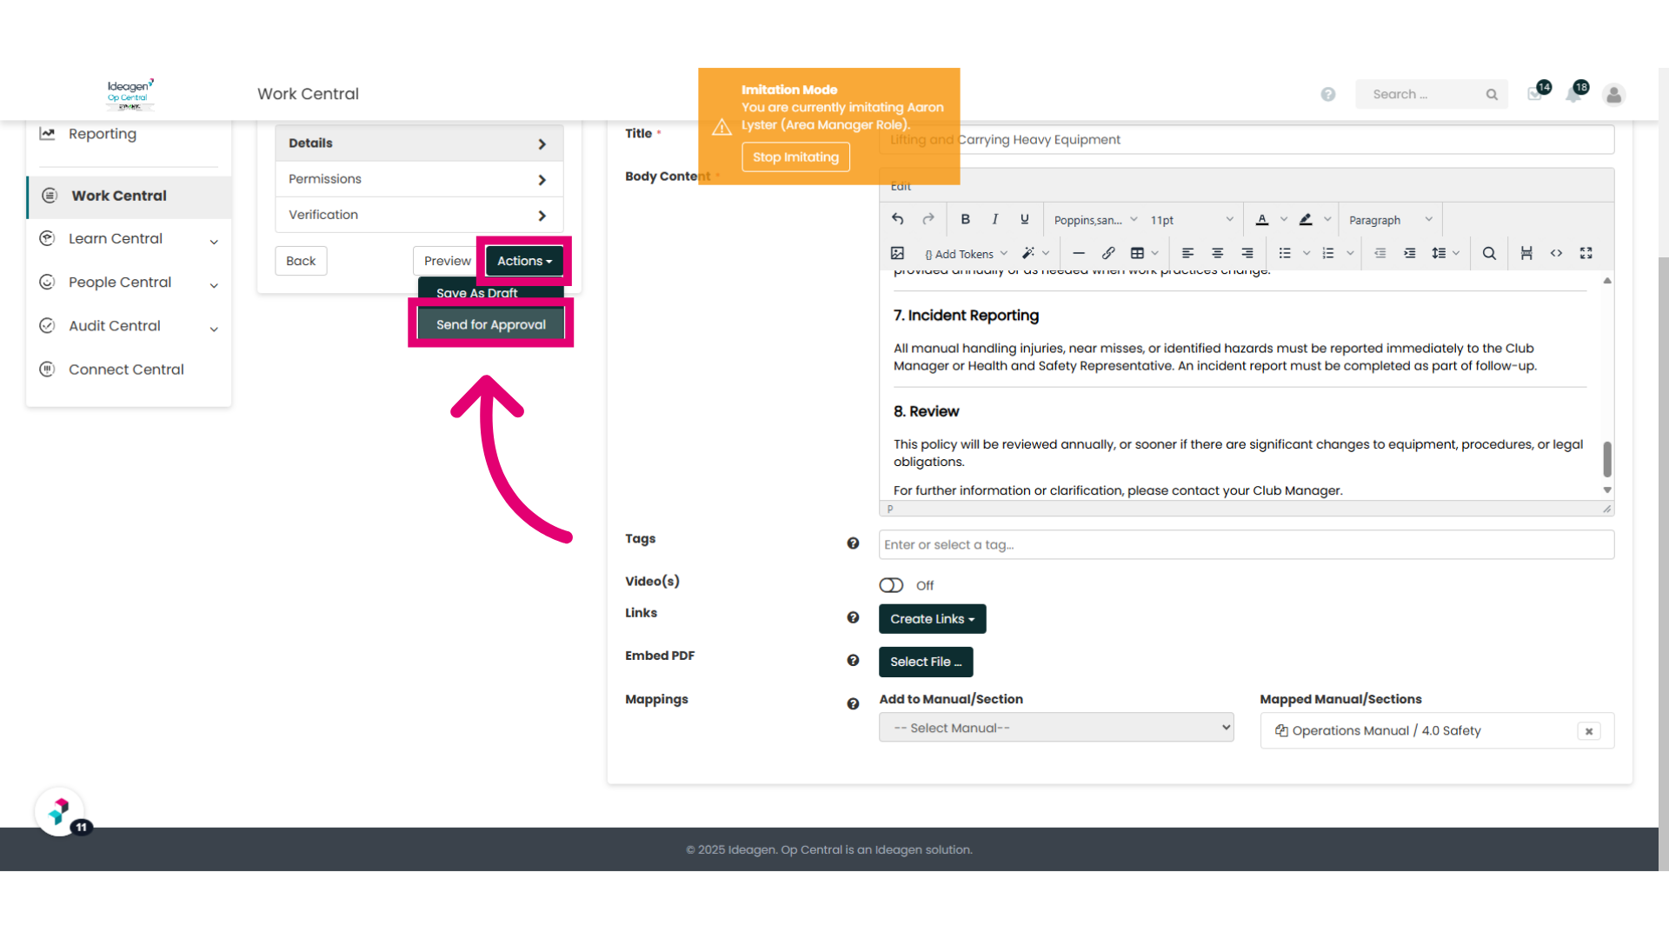Click the Bold formatting icon
This screenshot has height=939, width=1669.
(x=965, y=220)
